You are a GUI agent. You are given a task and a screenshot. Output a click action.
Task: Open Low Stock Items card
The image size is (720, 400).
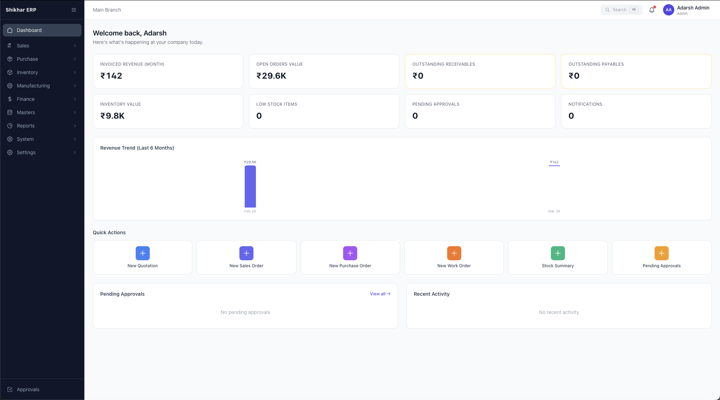click(x=324, y=111)
